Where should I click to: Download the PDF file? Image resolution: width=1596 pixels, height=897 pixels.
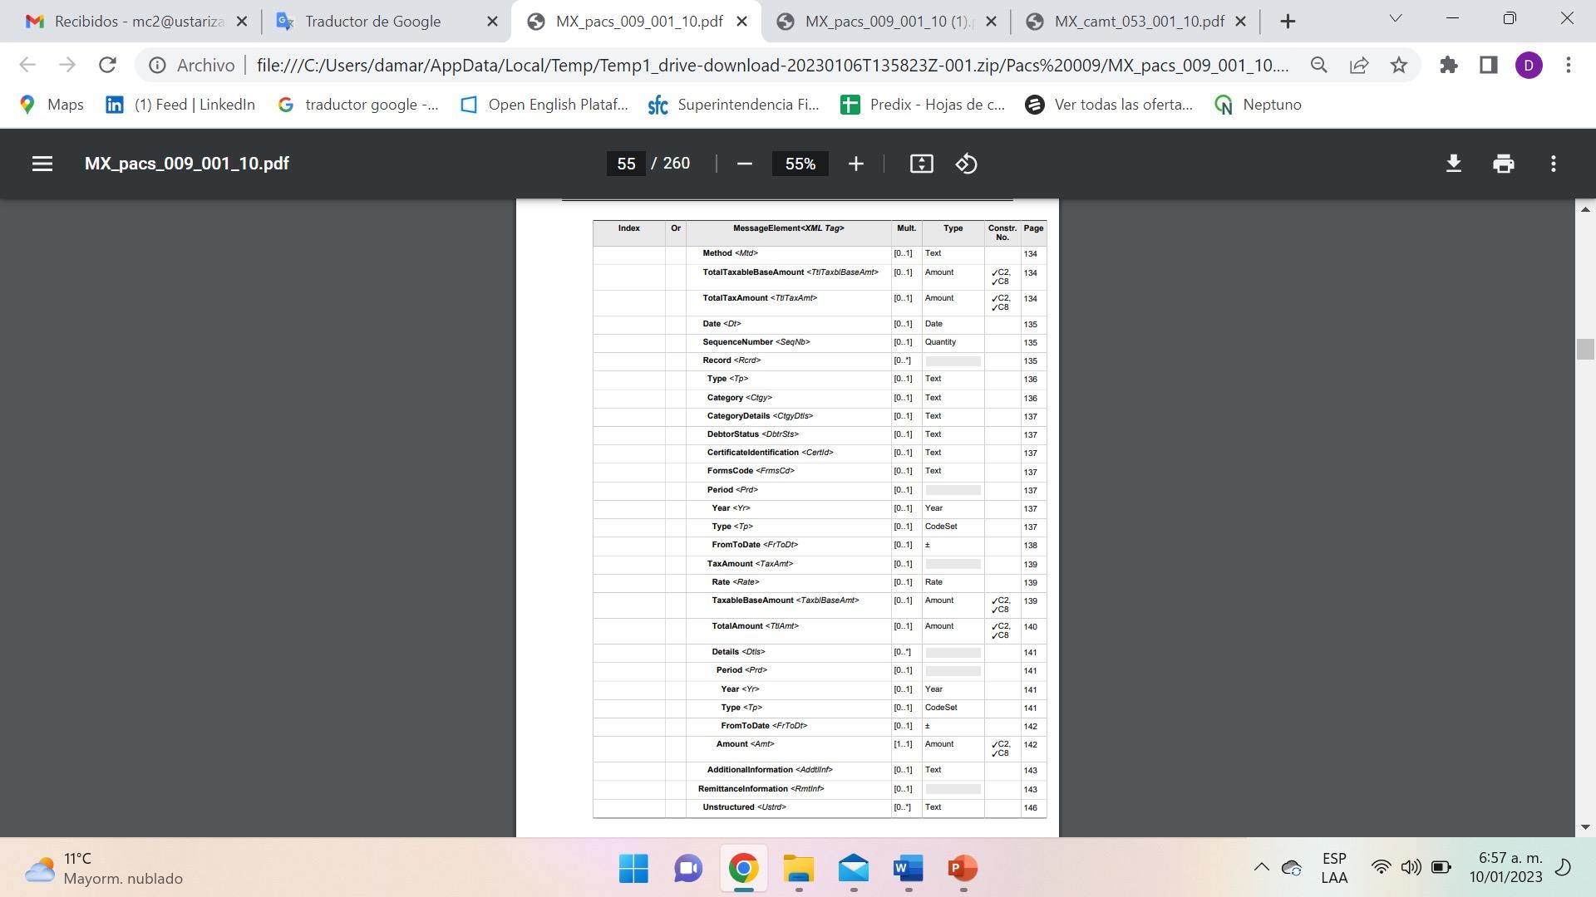point(1453,164)
